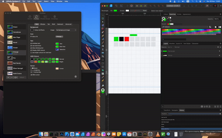Toggle Blink cursor checkbox
This screenshot has height=138, width=222.
tap(31, 75)
